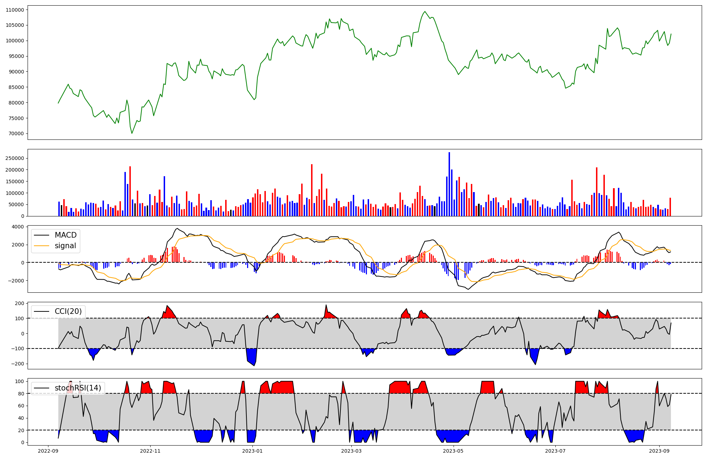Click the 250000 volume axis tick label

click(x=15, y=158)
